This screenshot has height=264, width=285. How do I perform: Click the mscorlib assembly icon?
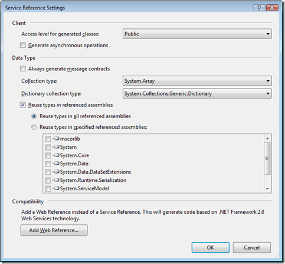click(x=57, y=139)
